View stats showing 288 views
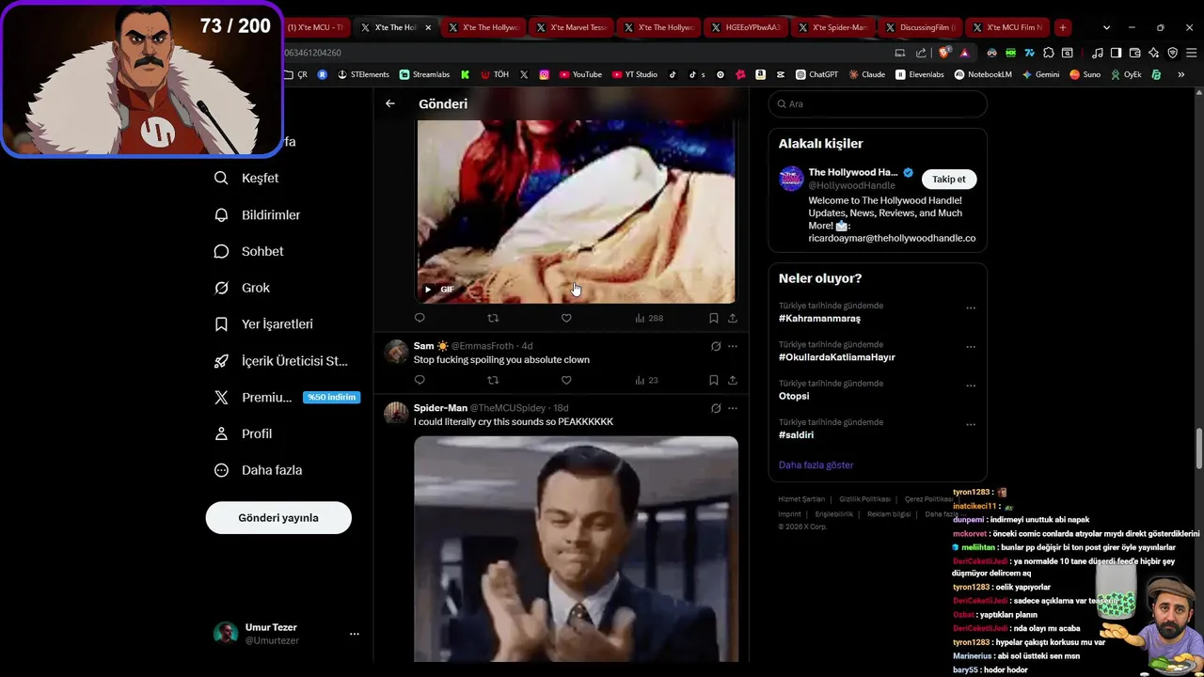The height and width of the screenshot is (677, 1204). click(649, 318)
